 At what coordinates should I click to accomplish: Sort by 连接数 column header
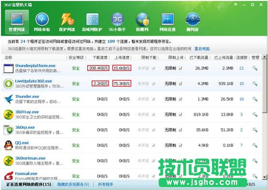242,57
